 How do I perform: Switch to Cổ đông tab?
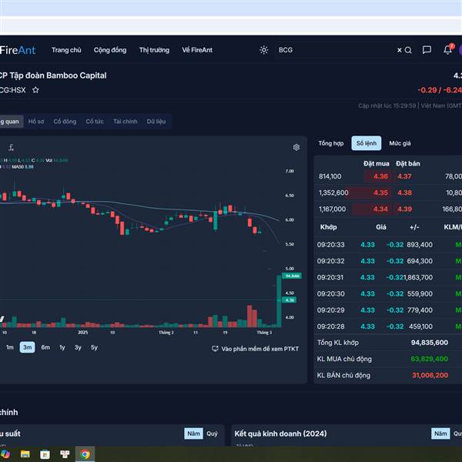click(x=65, y=122)
